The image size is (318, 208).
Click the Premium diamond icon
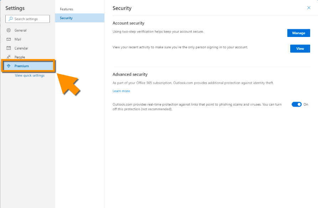pos(9,66)
